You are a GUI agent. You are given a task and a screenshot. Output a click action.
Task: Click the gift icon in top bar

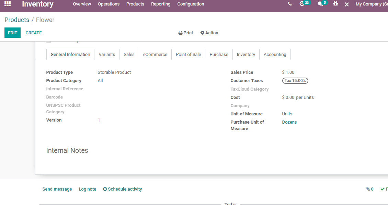(x=335, y=4)
